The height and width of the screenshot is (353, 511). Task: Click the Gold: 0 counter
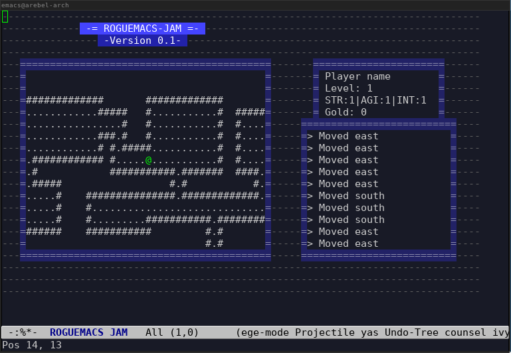(346, 112)
